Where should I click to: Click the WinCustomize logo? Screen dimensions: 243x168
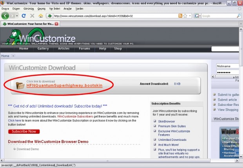point(42,37)
